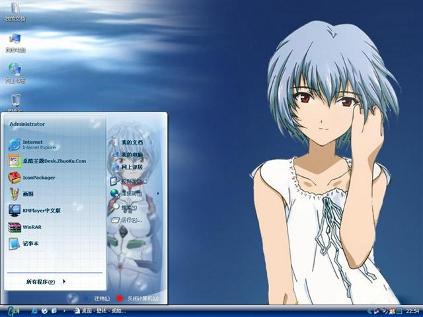Launch IconPackager from the Start menu
Viewport: 423px width, 317px height.
pyautogui.click(x=32, y=178)
